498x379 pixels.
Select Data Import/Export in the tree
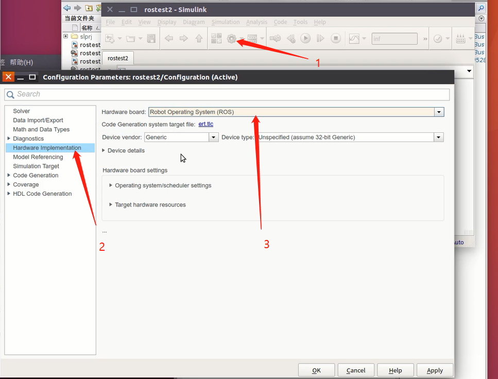click(38, 120)
